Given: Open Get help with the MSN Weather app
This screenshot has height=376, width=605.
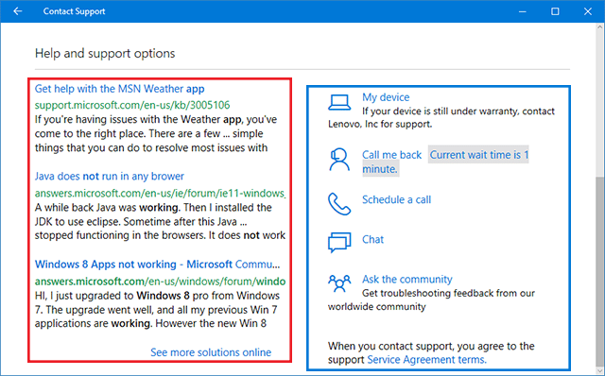Looking at the screenshot, I should (120, 89).
